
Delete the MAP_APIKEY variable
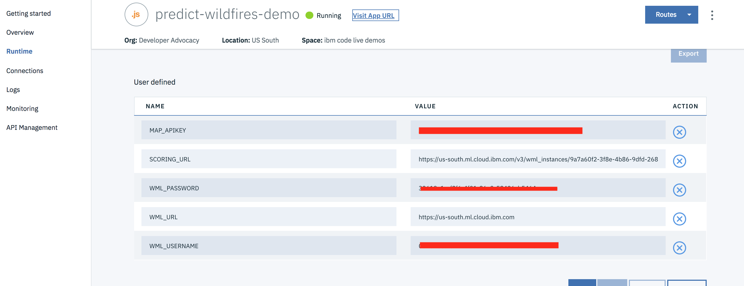point(679,132)
